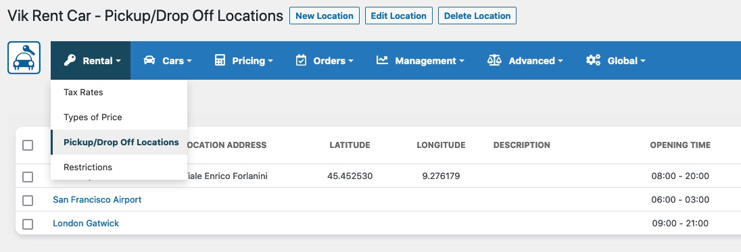741x252 pixels.
Task: Click the Location Address column header
Action: pyautogui.click(x=227, y=145)
